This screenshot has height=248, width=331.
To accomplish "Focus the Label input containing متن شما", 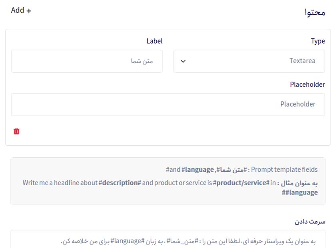I will tap(86, 61).
